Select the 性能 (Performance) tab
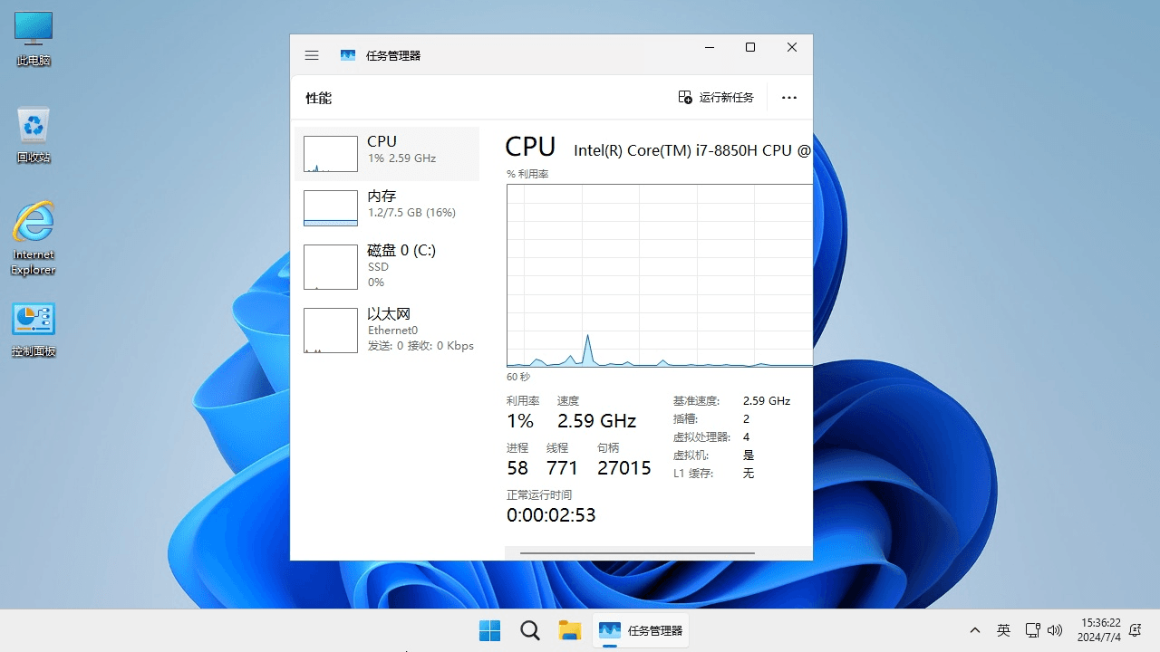Image resolution: width=1160 pixels, height=652 pixels. 318,98
